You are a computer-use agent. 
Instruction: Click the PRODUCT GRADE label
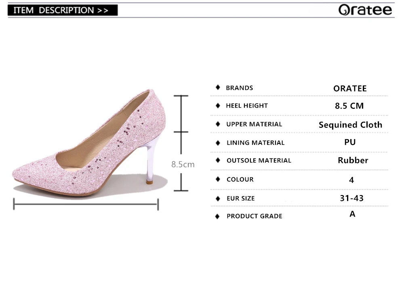coord(255,216)
